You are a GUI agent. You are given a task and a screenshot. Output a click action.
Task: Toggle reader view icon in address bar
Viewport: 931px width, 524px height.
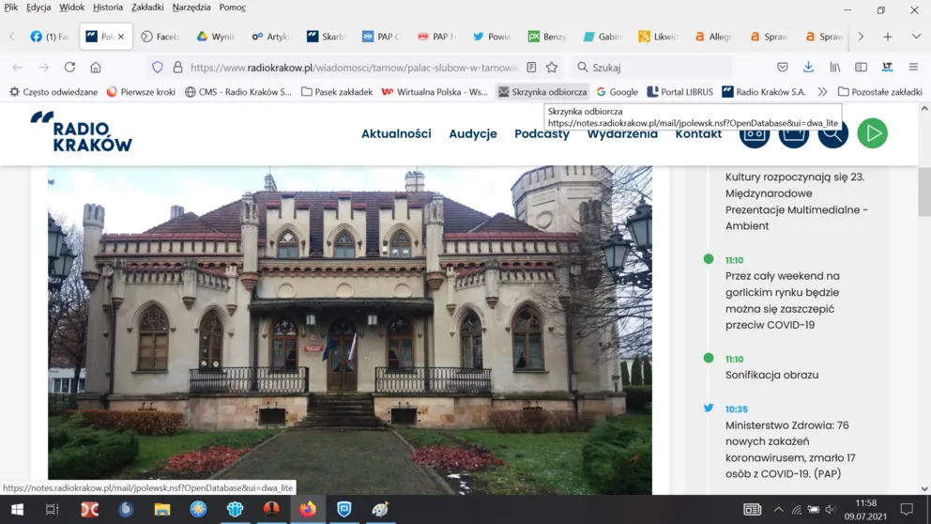pyautogui.click(x=531, y=67)
